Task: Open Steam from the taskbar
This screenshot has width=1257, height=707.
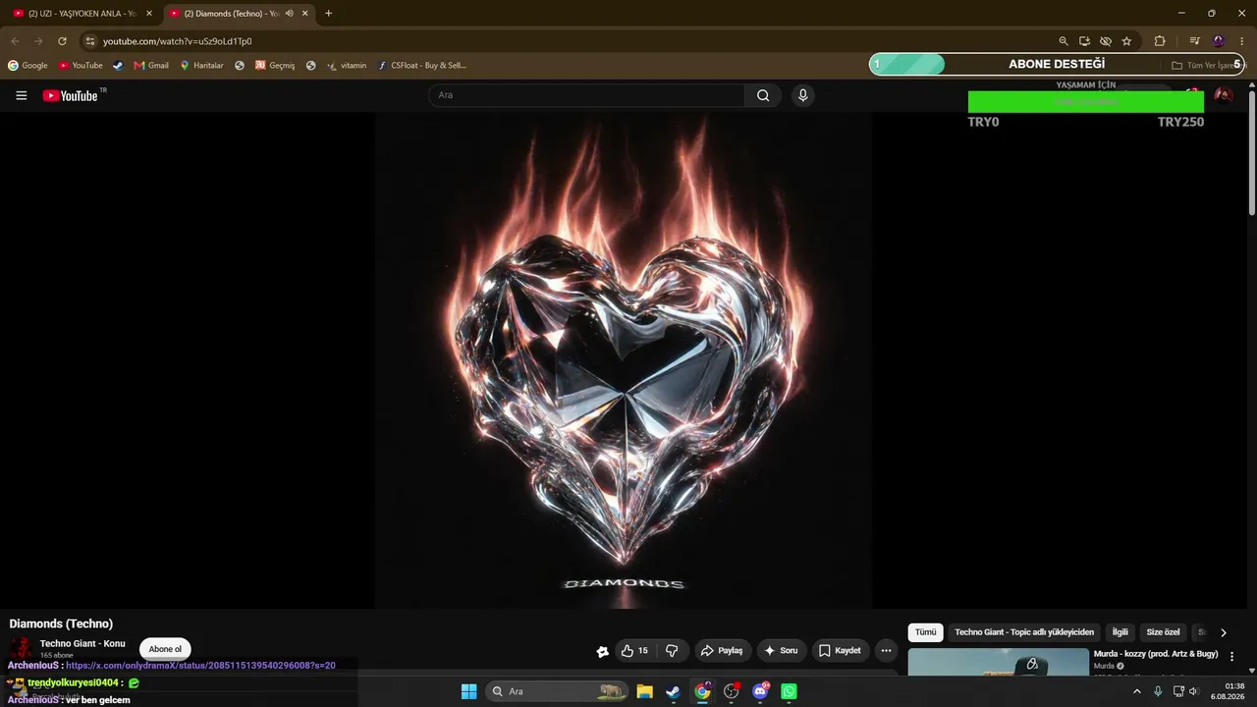Action: (673, 691)
